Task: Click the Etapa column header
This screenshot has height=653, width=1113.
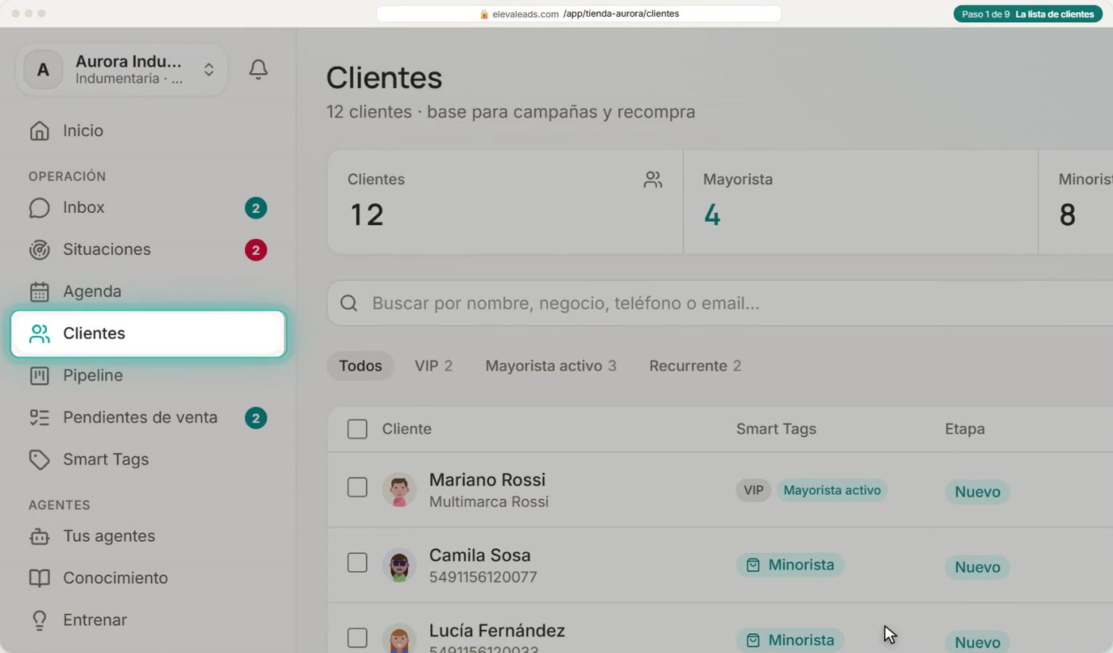Action: click(x=964, y=429)
